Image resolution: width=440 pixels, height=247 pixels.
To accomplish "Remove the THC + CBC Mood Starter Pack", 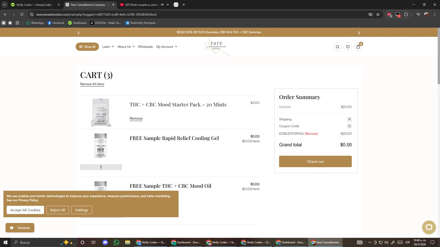I will (x=136, y=119).
